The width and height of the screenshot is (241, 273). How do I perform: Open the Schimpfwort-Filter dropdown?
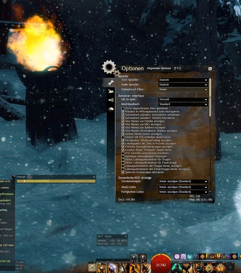183,89
